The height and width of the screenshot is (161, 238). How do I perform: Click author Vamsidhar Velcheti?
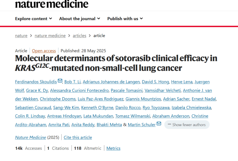point(162,90)
